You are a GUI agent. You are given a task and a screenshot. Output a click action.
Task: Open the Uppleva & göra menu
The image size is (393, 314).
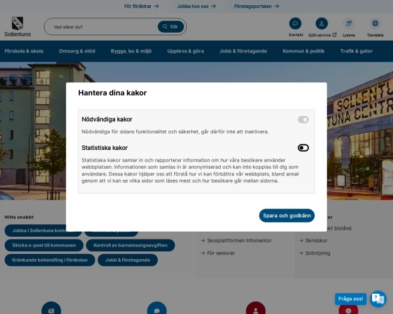click(x=185, y=51)
